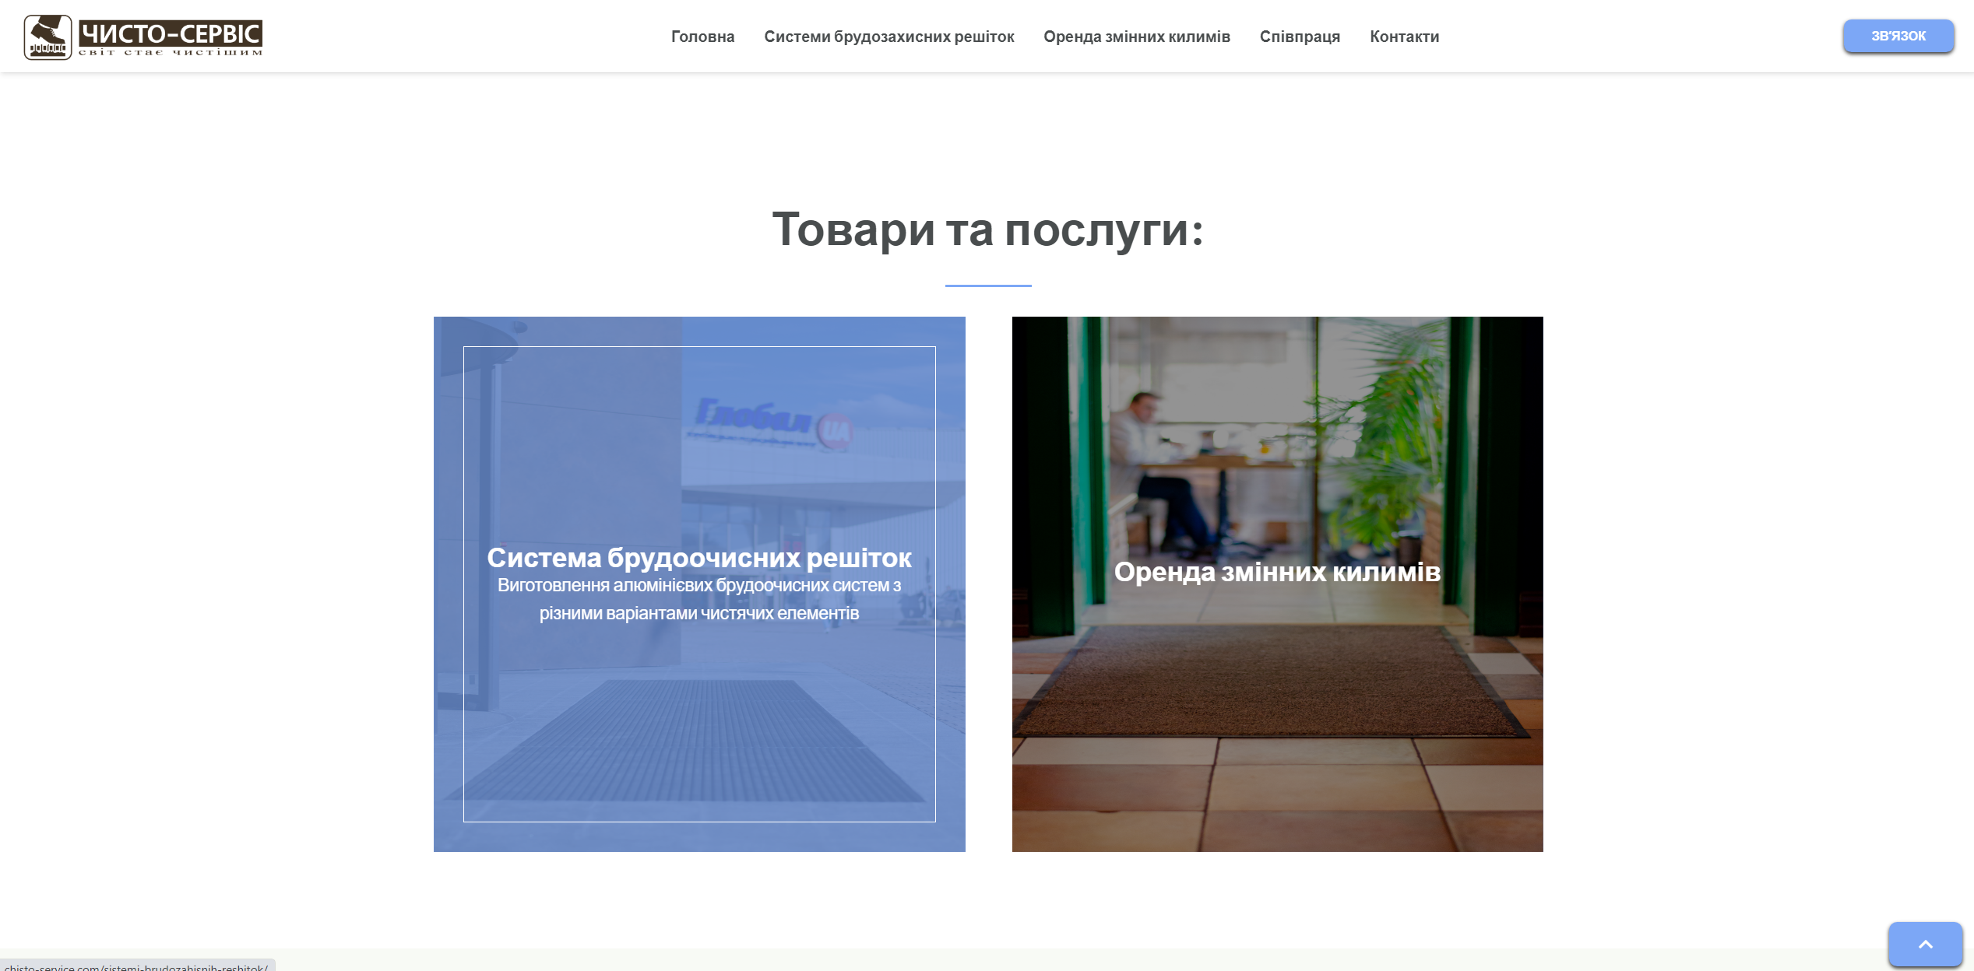This screenshot has width=1974, height=971.
Task: Click the Чисто-Сервіс logo
Action: 143,37
